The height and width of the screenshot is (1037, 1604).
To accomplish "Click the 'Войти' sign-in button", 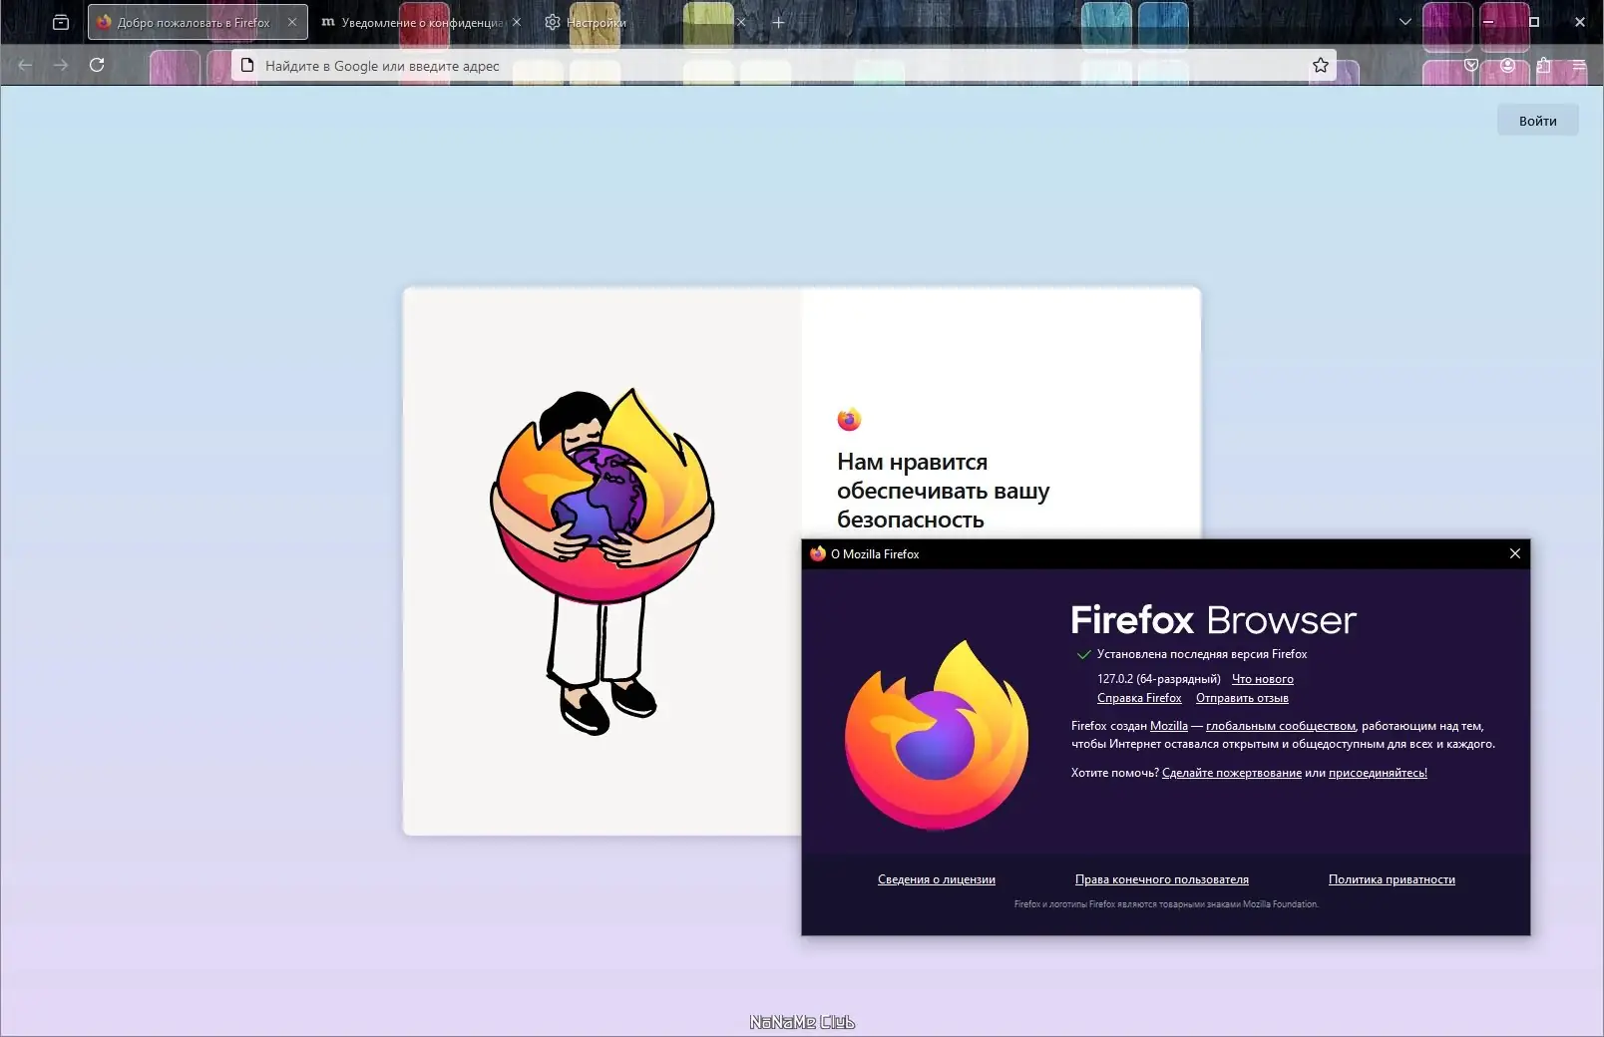I will [x=1537, y=121].
